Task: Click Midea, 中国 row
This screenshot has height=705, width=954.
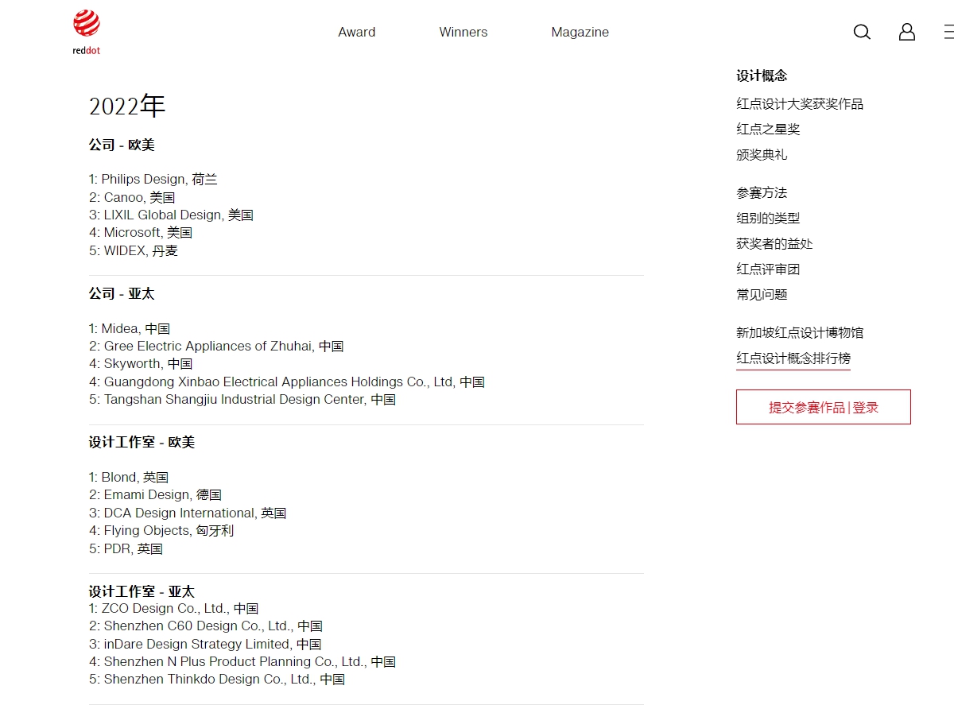Action: point(130,329)
